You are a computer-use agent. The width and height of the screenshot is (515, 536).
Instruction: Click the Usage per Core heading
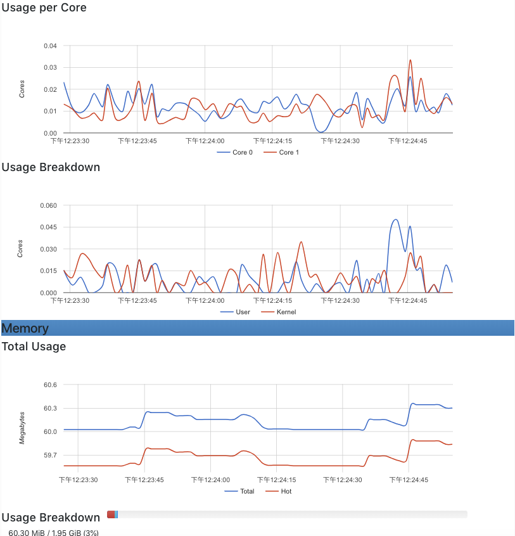[44, 8]
